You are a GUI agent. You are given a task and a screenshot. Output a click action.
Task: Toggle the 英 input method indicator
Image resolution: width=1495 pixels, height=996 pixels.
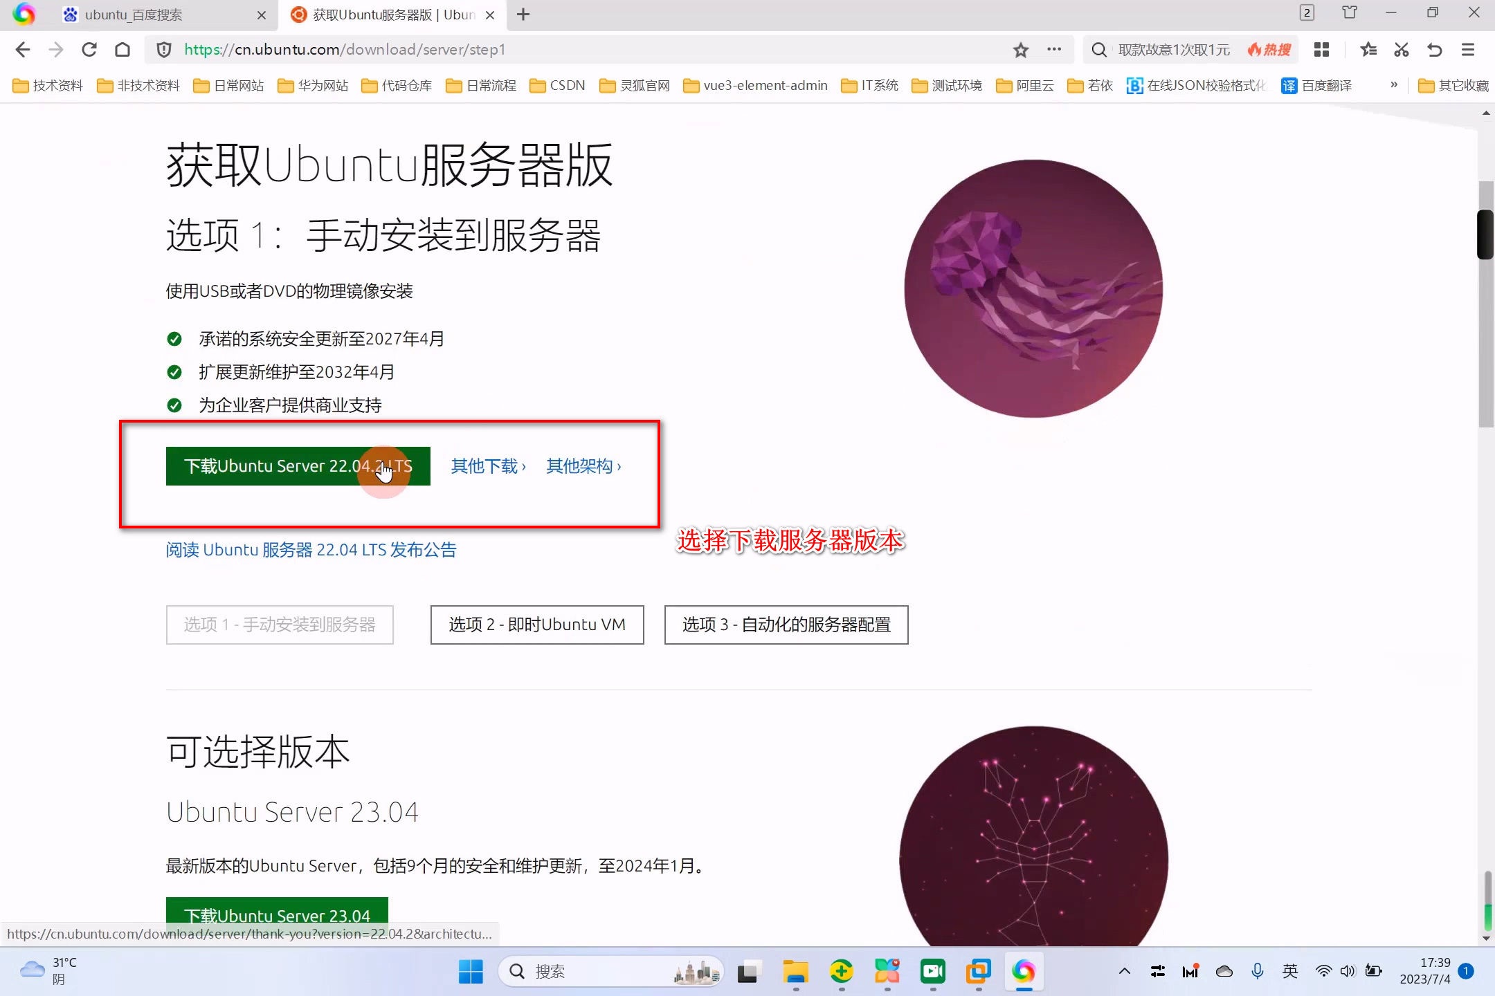(x=1290, y=972)
